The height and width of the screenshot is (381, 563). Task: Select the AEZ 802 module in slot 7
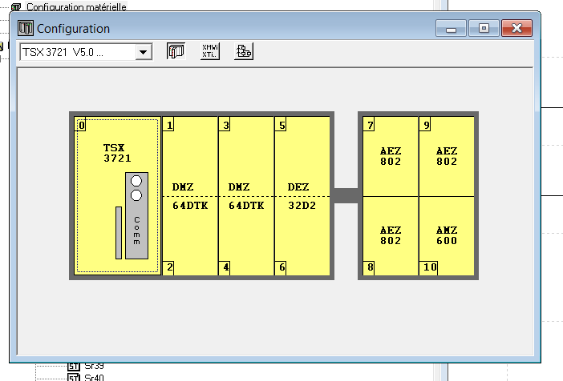coord(391,156)
